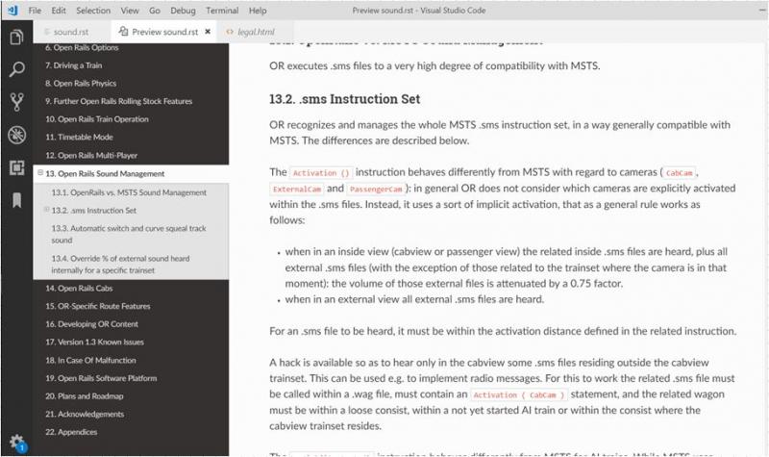The image size is (769, 457).
Task: Go to 8. Open Rails Physics
Action: click(x=81, y=84)
